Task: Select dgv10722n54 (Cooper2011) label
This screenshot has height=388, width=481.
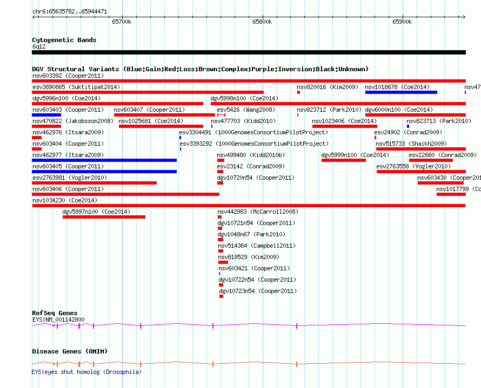Action: coord(257,280)
